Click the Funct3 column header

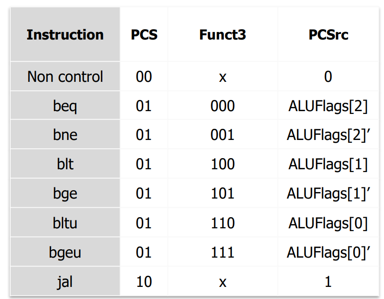222,35
